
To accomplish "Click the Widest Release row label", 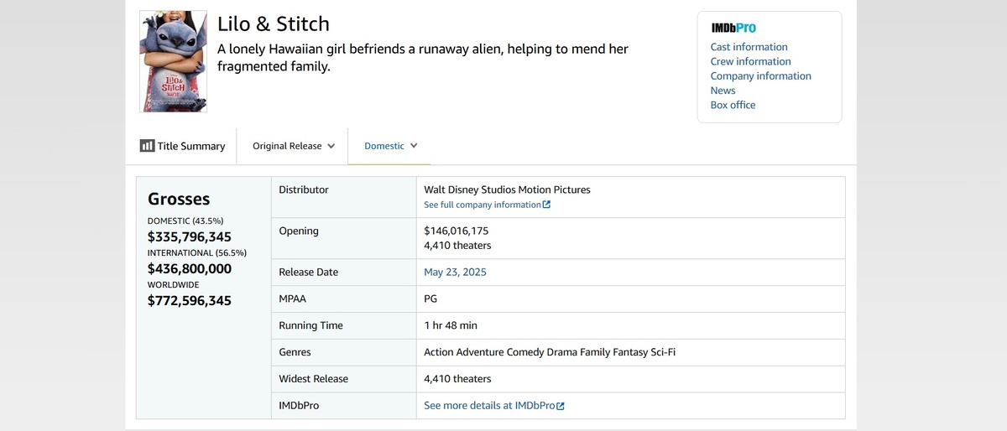I will (x=314, y=379).
